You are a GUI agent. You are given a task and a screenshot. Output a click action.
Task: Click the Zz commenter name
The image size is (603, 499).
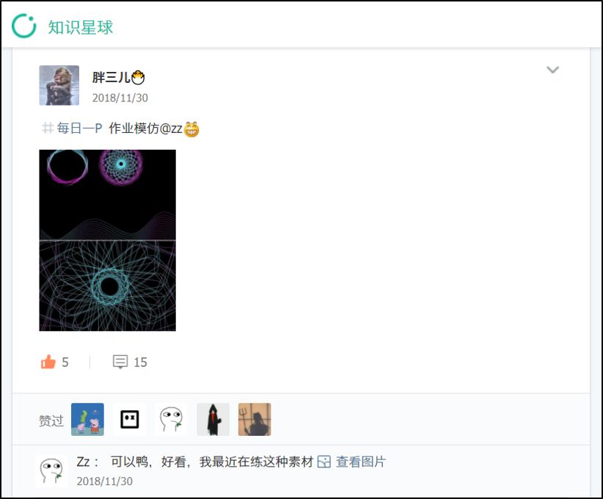pos(84,462)
